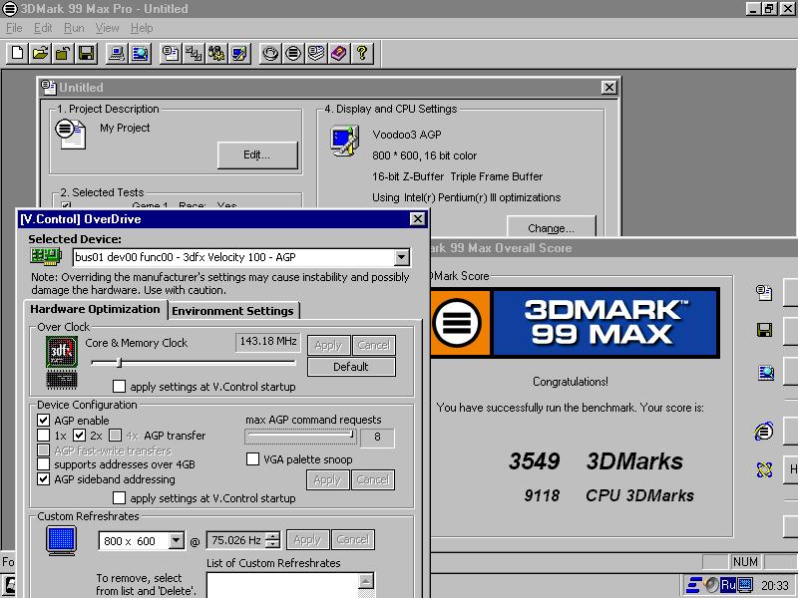The width and height of the screenshot is (798, 598).
Task: Open the Edit menu
Action: tap(43, 28)
